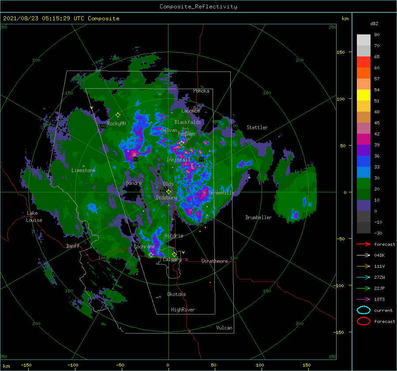Click the 18TS legend label
Viewport: 397px width, 371px height.
click(x=379, y=300)
